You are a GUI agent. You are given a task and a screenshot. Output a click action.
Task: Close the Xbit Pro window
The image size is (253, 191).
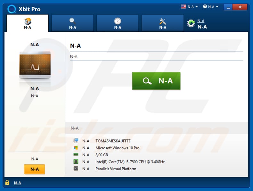[240, 7]
